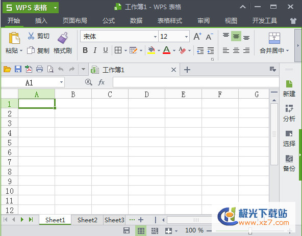Open the 公式 ribbon tab
This screenshot has height=236, width=302.
(109, 20)
